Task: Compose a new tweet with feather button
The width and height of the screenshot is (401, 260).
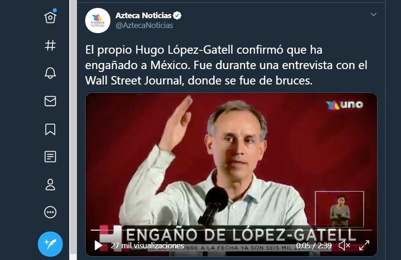Action: [x=51, y=244]
